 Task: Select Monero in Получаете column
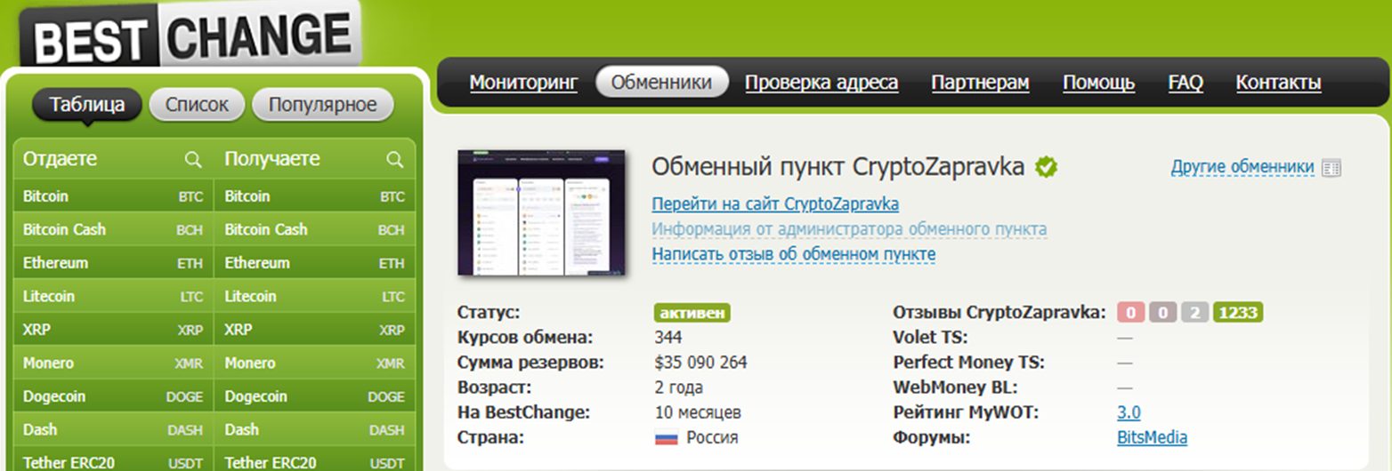[315, 363]
